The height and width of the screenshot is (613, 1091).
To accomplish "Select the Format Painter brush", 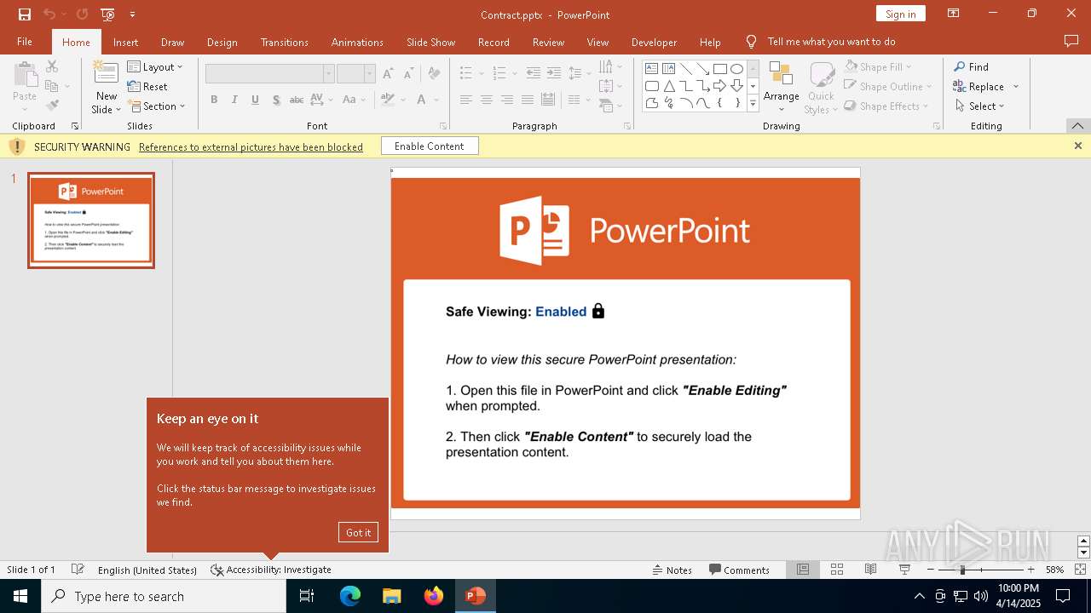I will (x=52, y=106).
